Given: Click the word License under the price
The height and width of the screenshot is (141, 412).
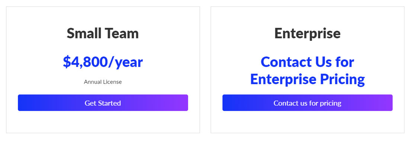Looking at the screenshot, I should 112,82.
